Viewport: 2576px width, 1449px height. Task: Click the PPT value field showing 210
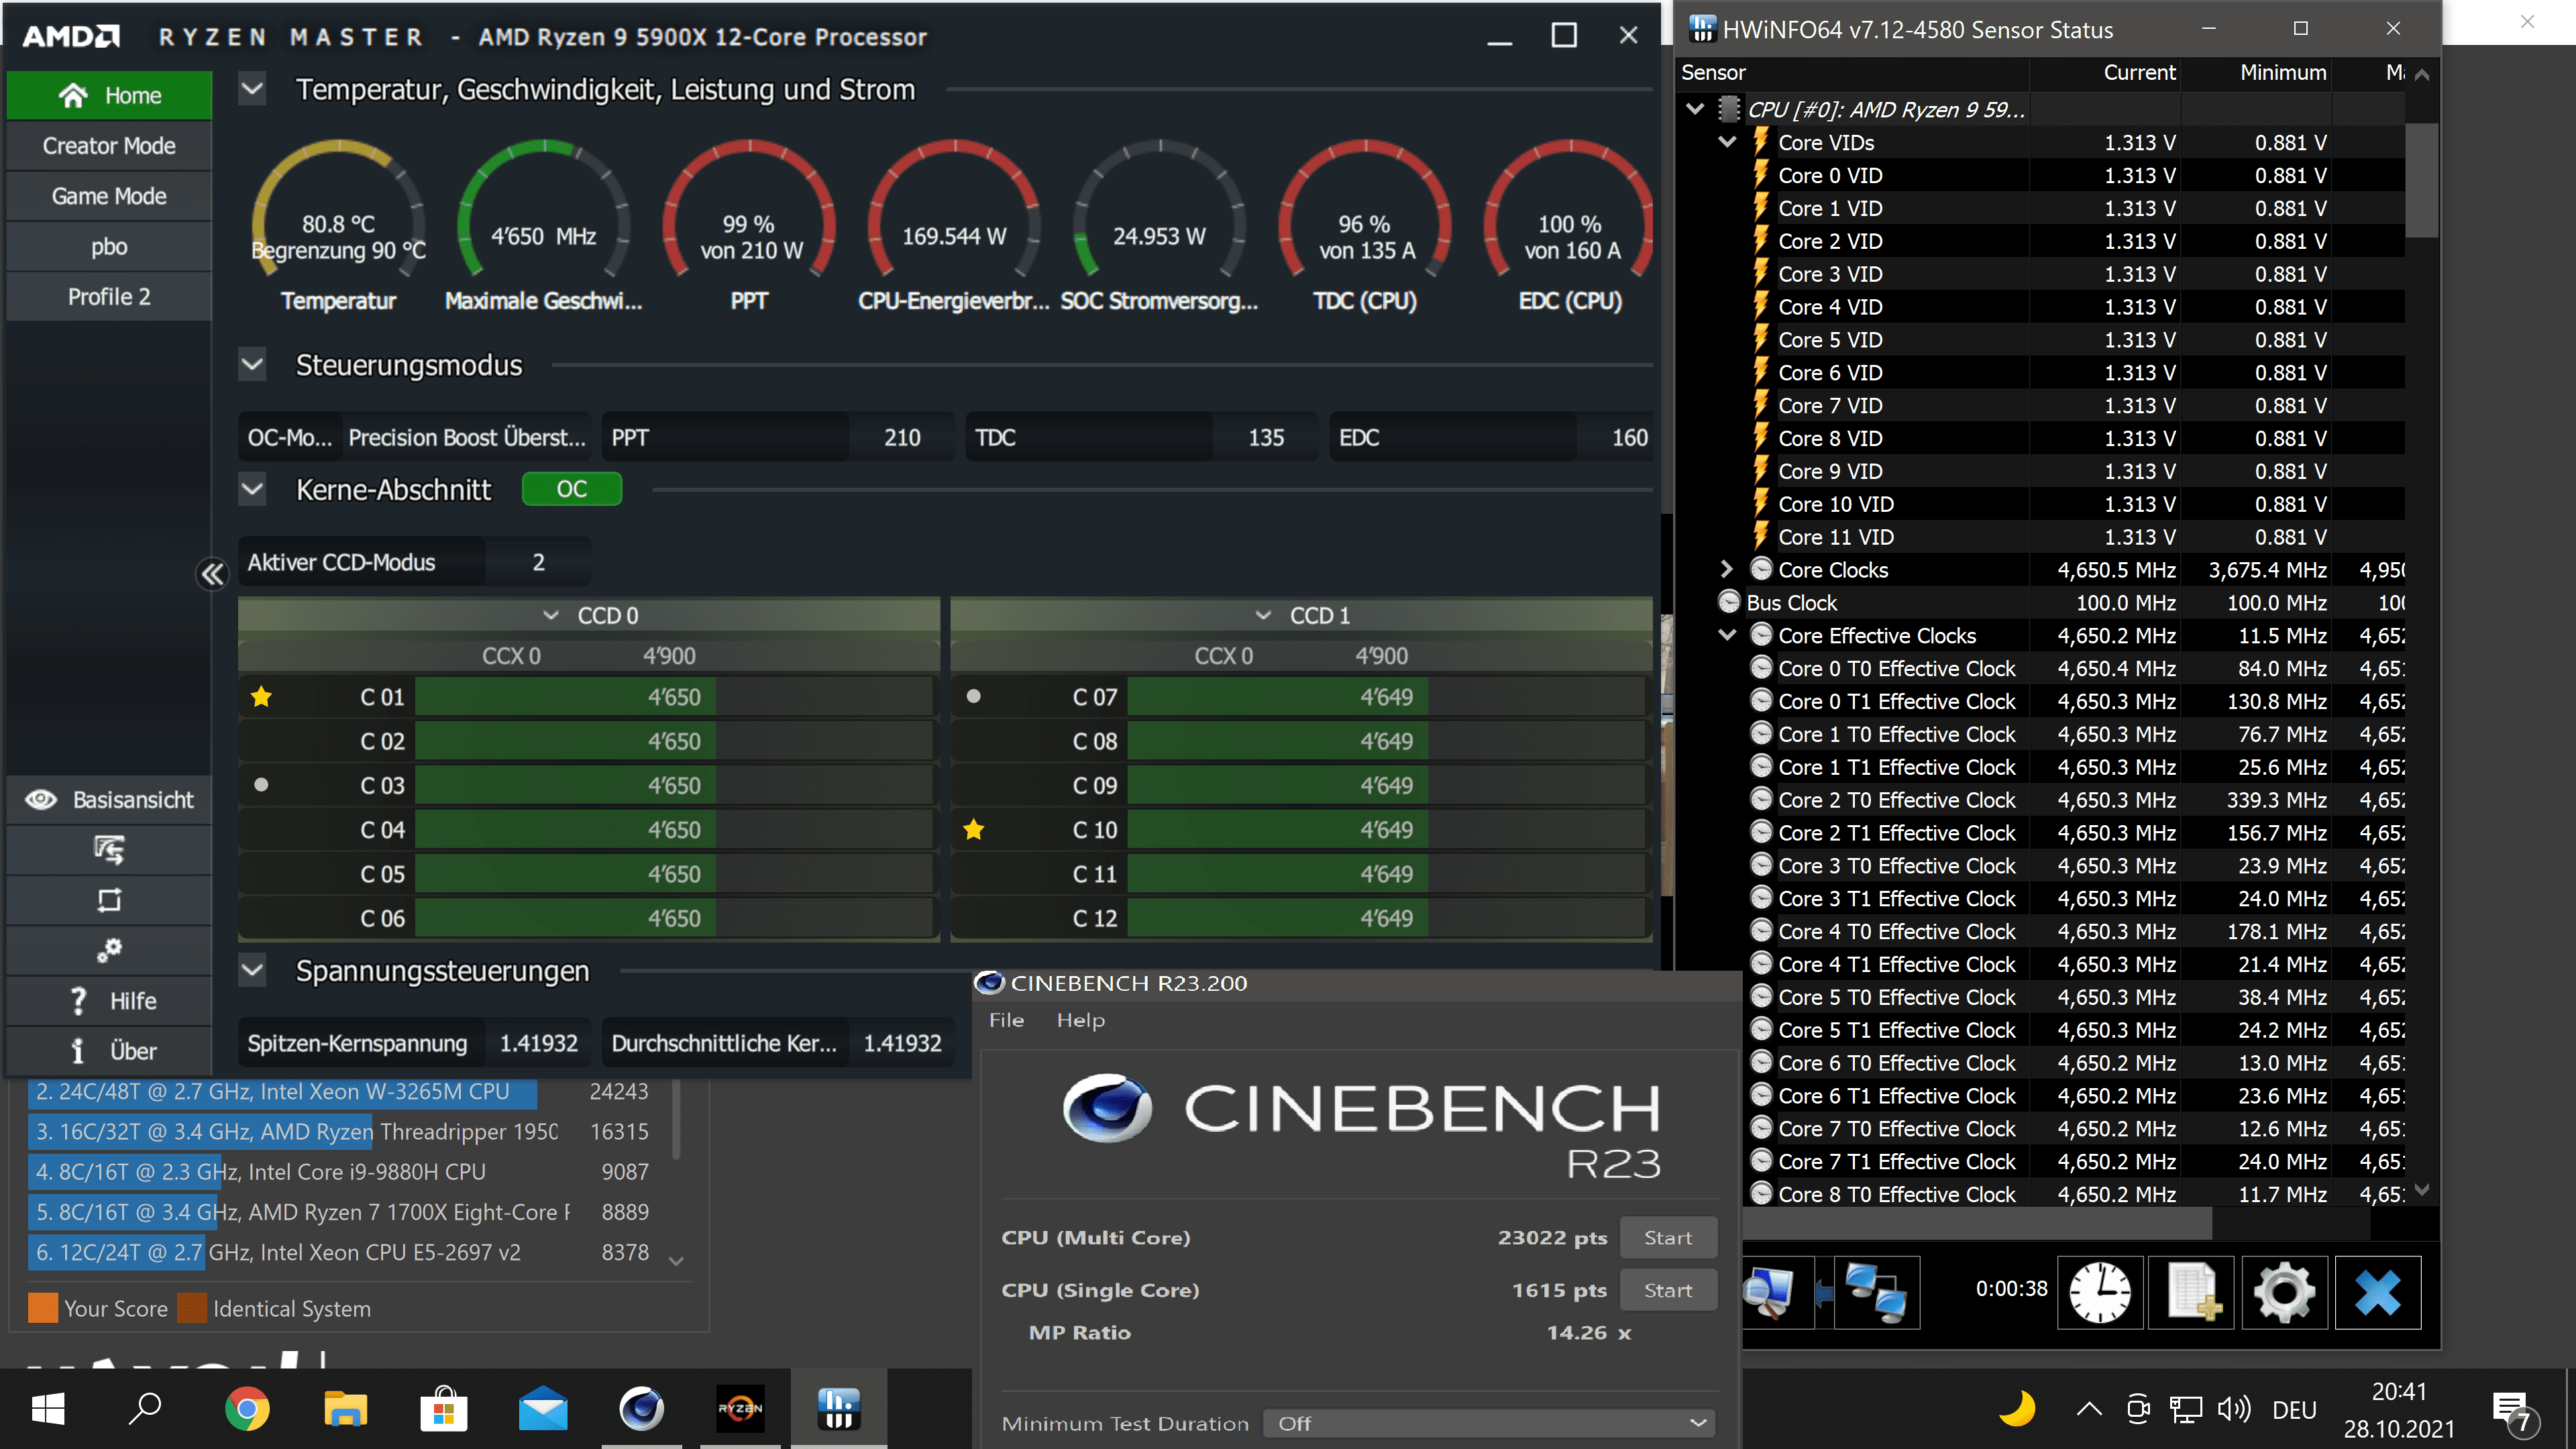point(901,438)
